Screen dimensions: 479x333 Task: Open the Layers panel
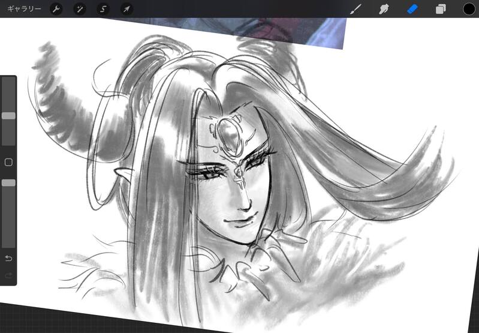441,9
